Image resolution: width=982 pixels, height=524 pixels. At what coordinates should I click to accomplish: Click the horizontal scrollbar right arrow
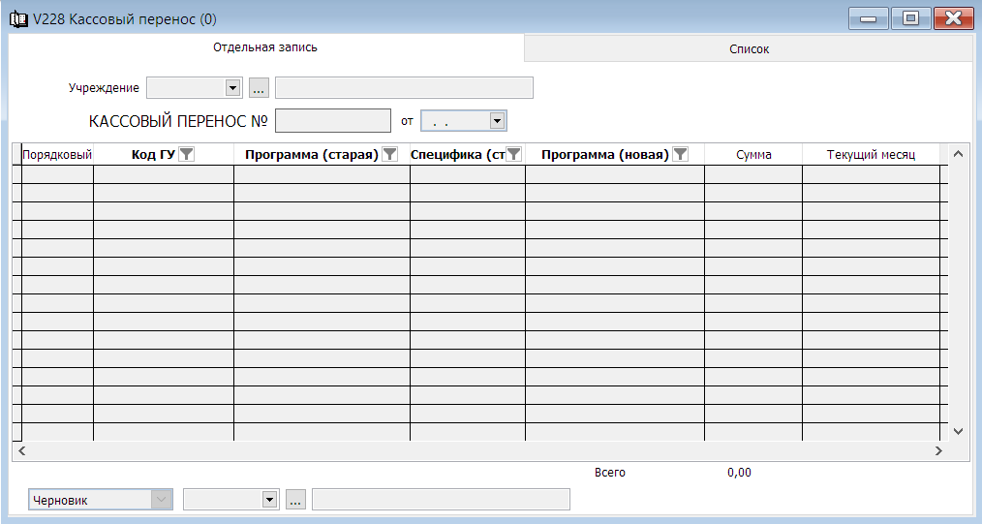pyautogui.click(x=937, y=451)
